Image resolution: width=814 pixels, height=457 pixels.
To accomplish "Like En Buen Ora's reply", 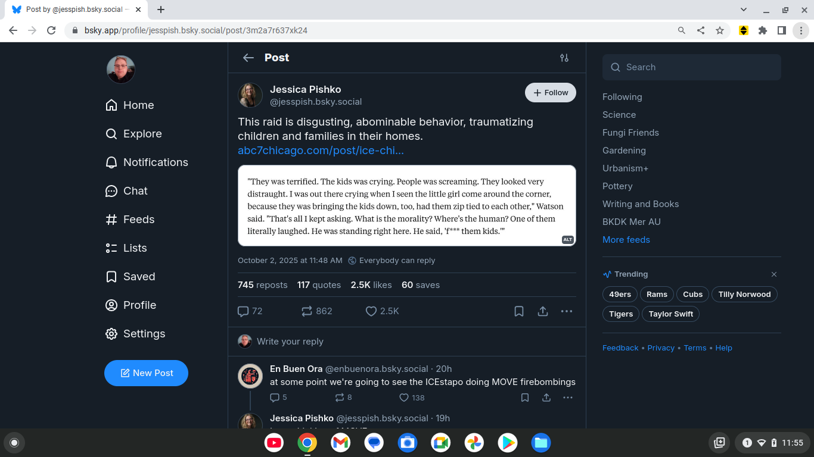I will coord(404,397).
